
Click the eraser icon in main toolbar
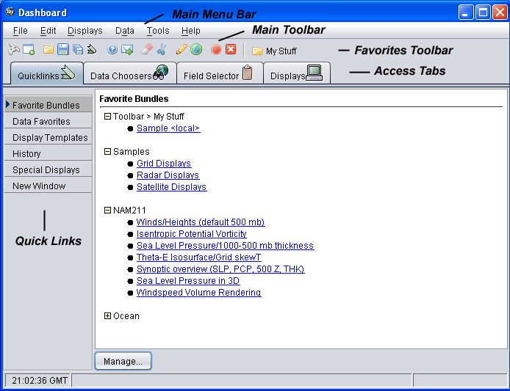click(146, 50)
